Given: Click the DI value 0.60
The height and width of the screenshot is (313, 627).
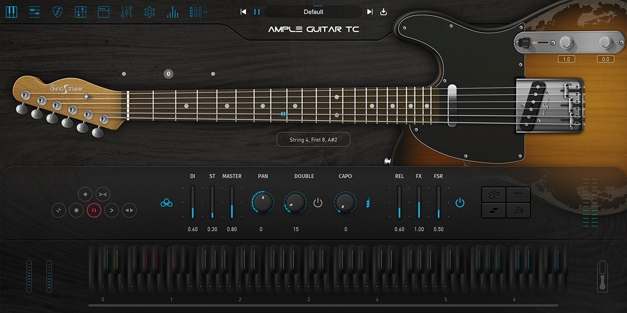Looking at the screenshot, I should click(193, 229).
